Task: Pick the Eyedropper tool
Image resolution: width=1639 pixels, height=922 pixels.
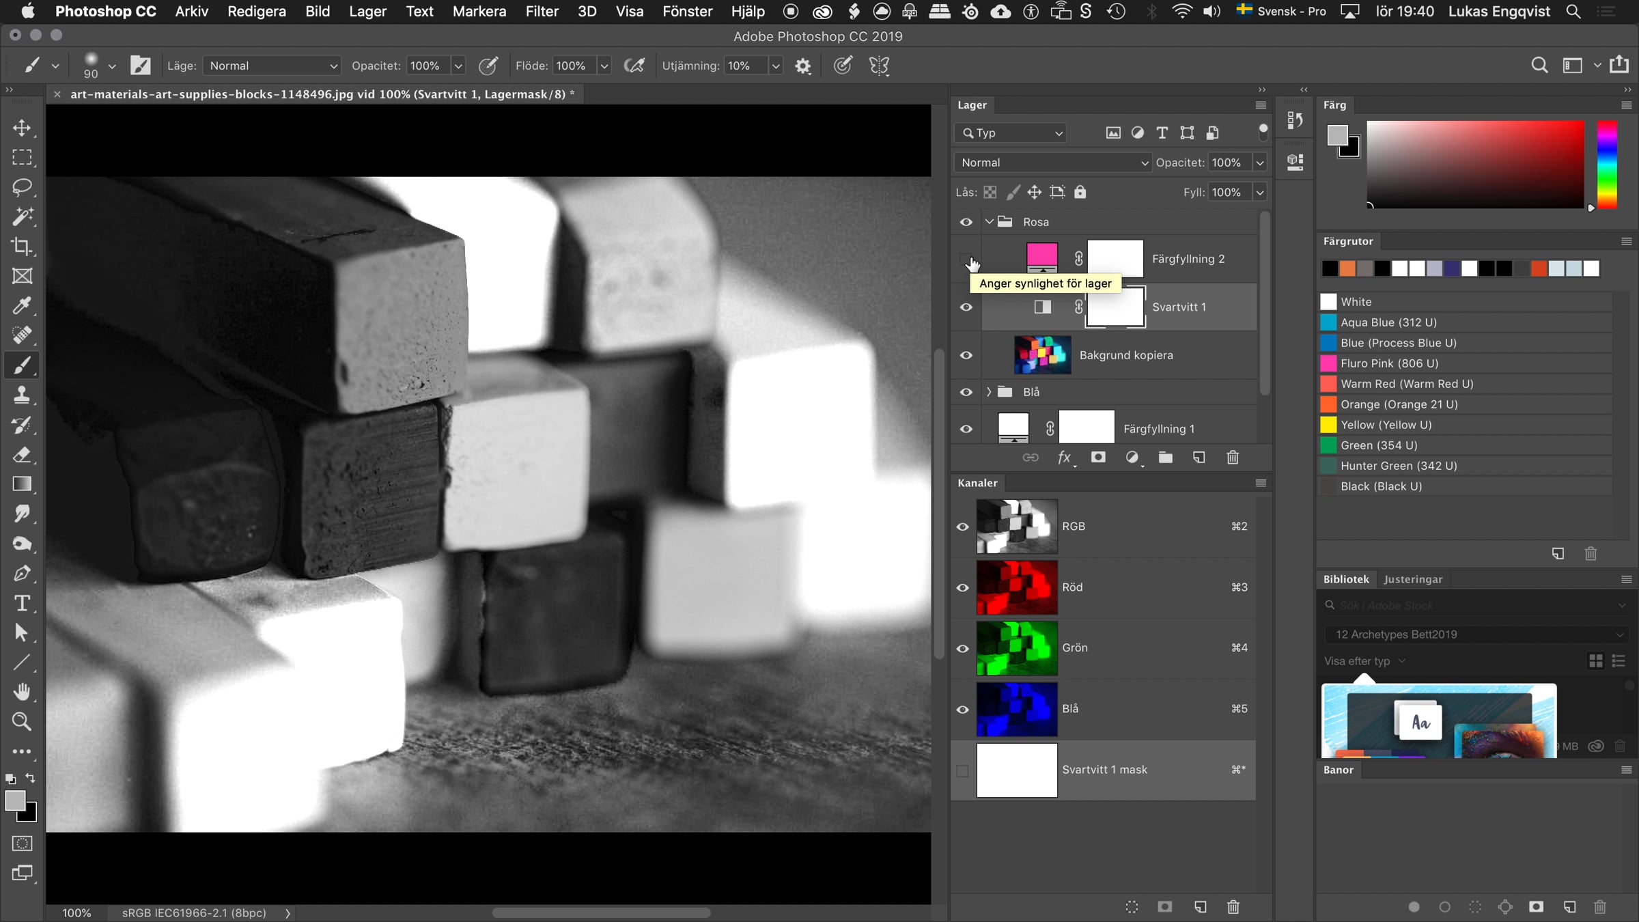Action: point(22,305)
